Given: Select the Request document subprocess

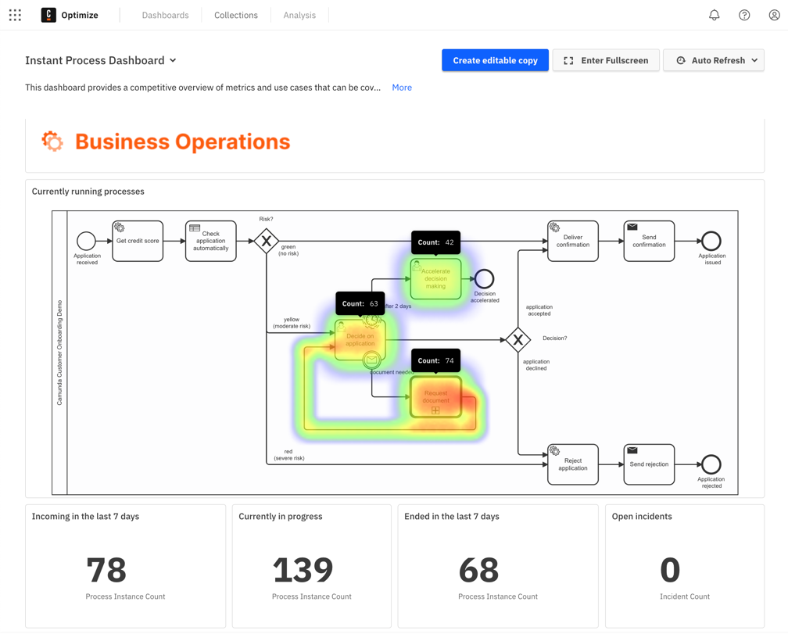Looking at the screenshot, I should pyautogui.click(x=435, y=397).
